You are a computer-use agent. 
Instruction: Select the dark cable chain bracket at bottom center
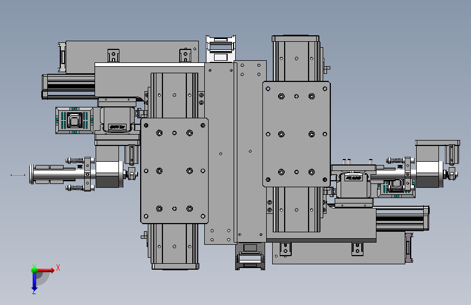point(250,256)
